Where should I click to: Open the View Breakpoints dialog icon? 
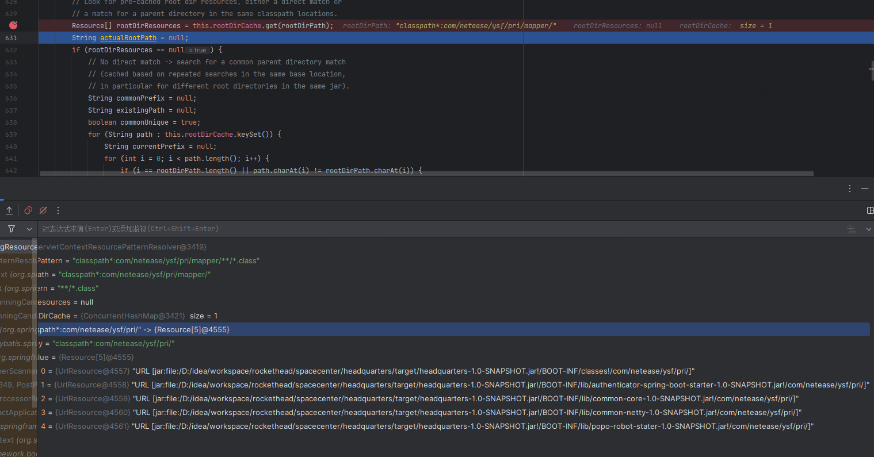pyautogui.click(x=28, y=210)
